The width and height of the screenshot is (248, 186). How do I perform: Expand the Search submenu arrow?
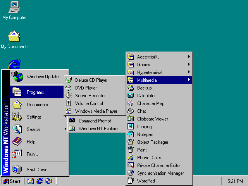pyautogui.click(x=65, y=129)
